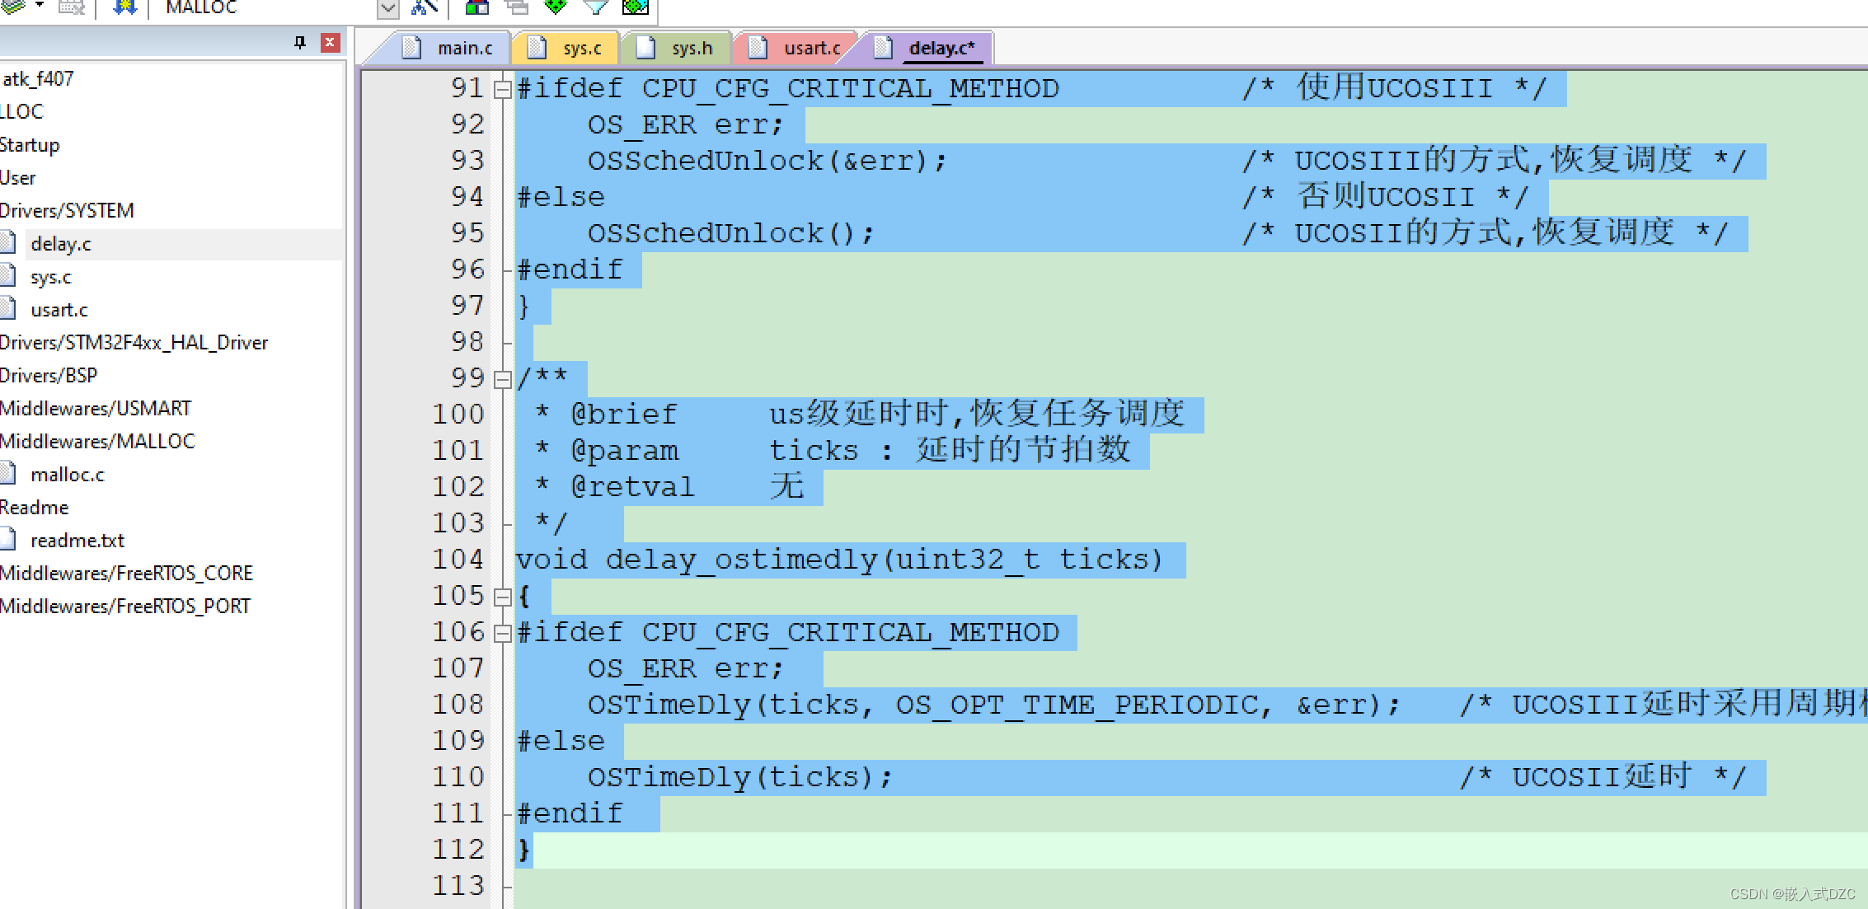Collapse the comment block at line 99

[x=502, y=379]
